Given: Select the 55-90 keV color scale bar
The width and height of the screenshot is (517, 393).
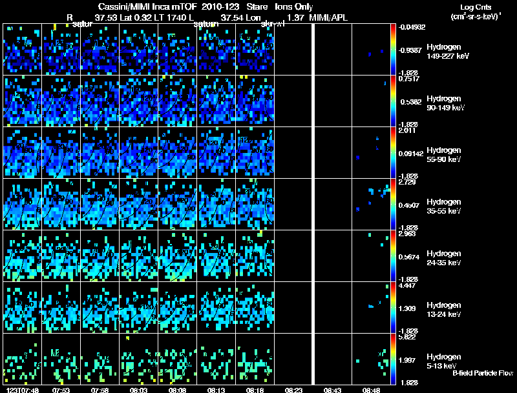Looking at the screenshot, I should point(394,152).
